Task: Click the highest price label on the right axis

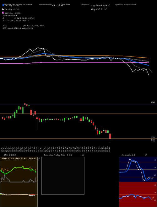Action: point(153,103)
